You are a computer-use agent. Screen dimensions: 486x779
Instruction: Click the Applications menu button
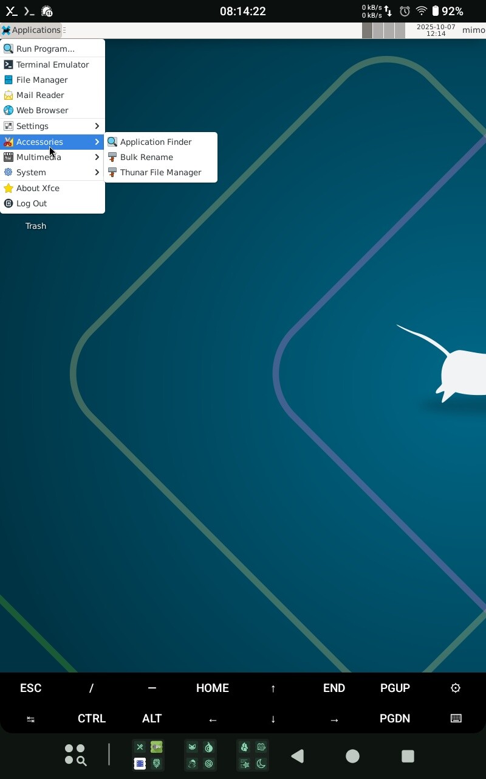(x=31, y=30)
